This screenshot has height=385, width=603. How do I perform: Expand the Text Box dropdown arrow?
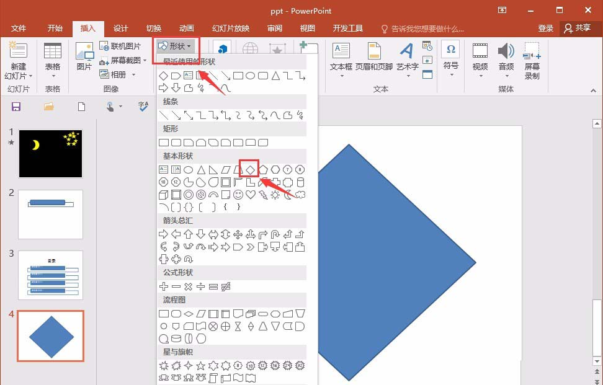[x=341, y=76]
